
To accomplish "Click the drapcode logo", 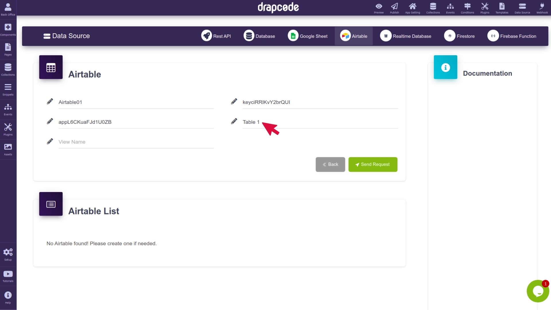I will (x=278, y=7).
